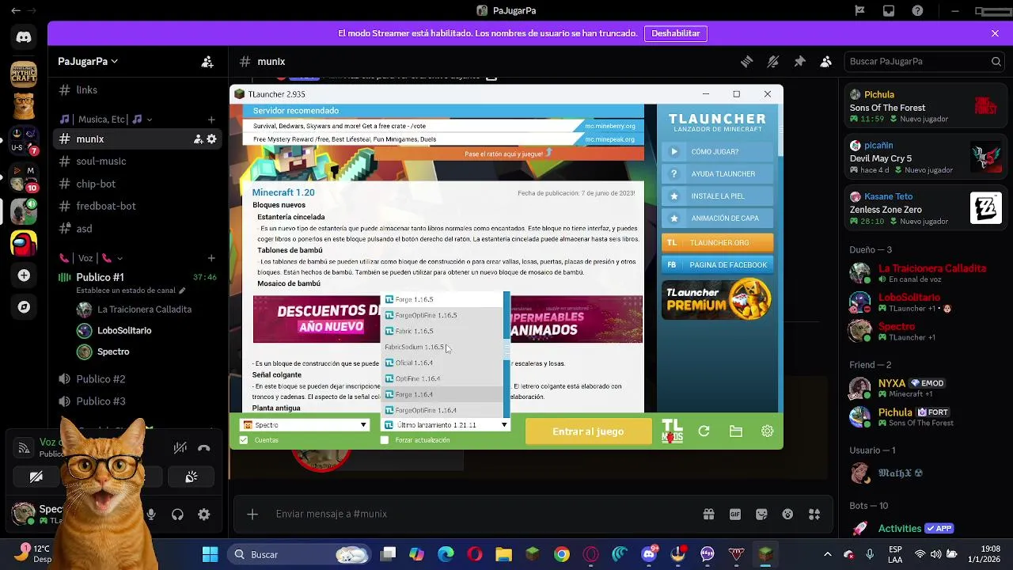Toggle Discord member list icon

pos(825,61)
